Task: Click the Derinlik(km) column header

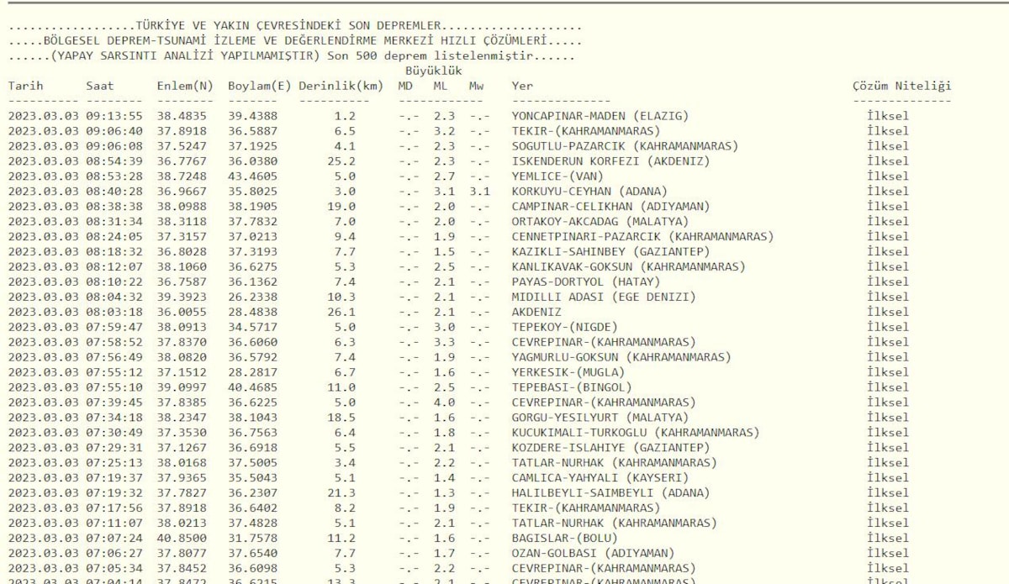Action: 341,86
